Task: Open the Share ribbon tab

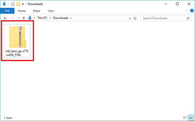Action: (36, 11)
